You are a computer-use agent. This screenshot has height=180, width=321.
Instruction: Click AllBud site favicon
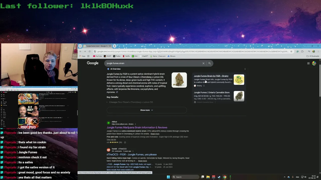tap(108, 123)
